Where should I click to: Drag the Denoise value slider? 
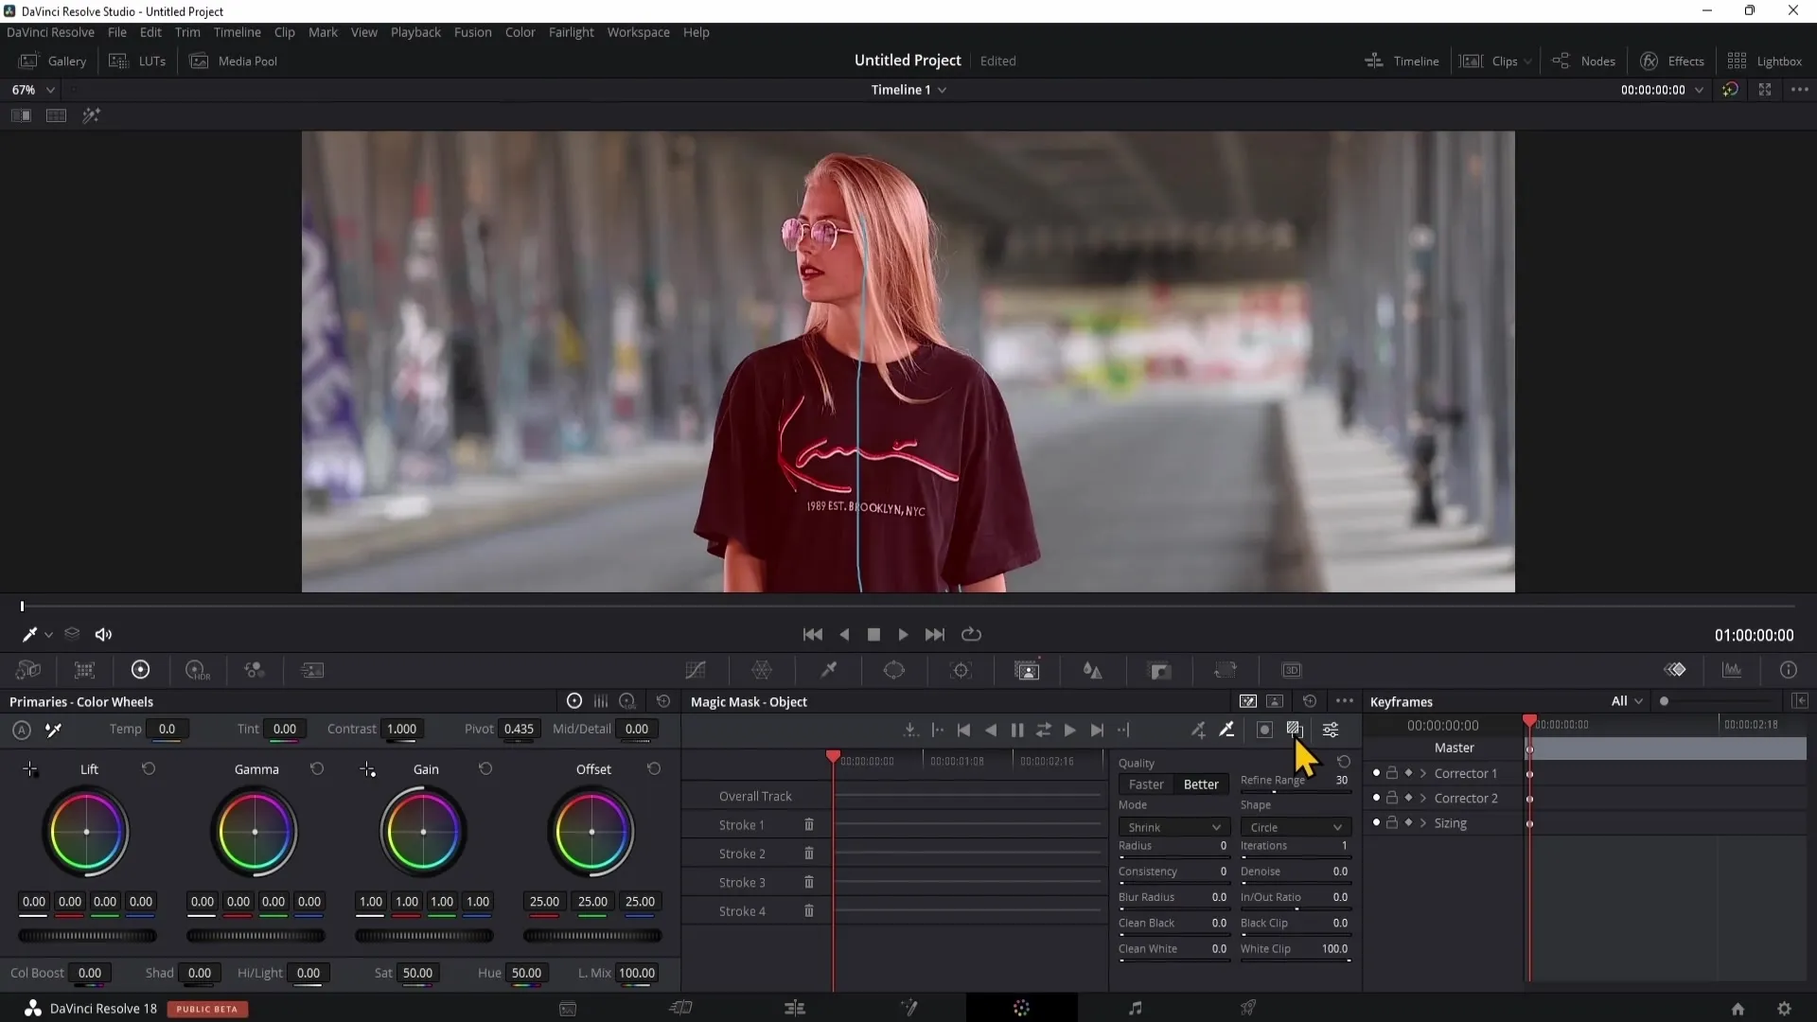(x=1296, y=882)
